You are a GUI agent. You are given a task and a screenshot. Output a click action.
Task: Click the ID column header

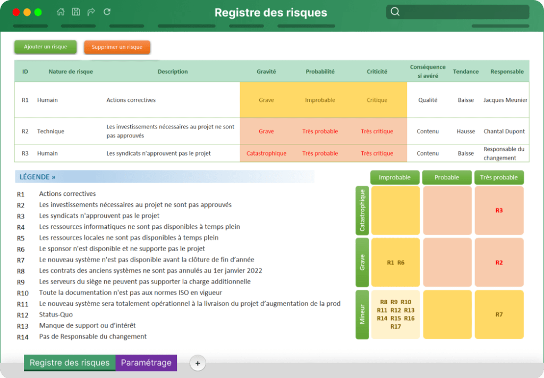[25, 72]
